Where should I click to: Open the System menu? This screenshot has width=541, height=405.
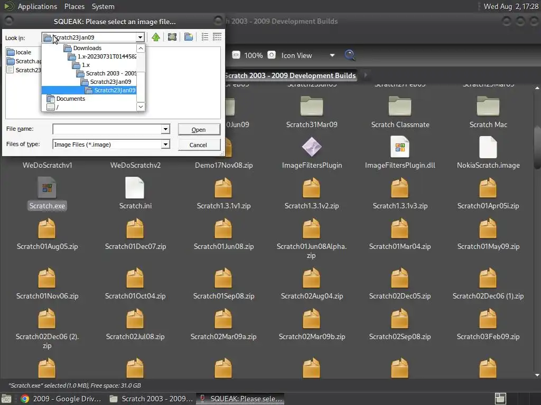point(103,6)
